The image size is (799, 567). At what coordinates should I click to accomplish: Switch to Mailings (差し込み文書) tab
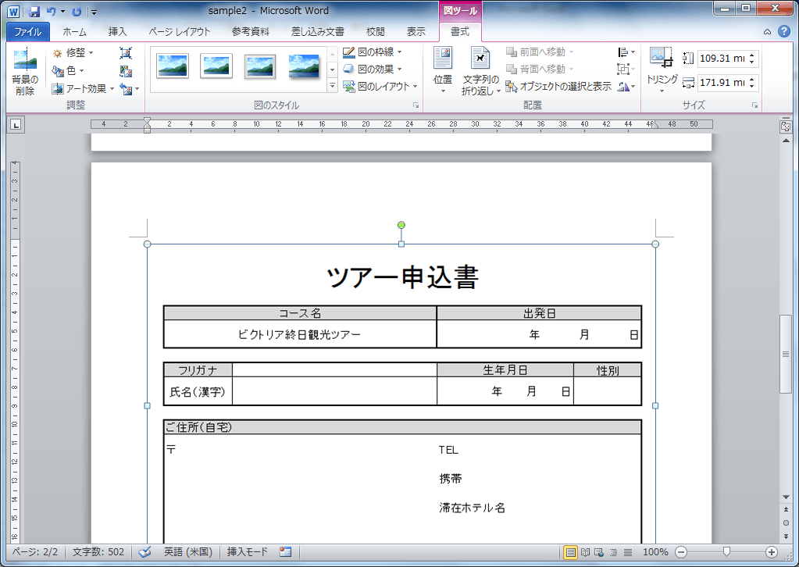[x=317, y=31]
